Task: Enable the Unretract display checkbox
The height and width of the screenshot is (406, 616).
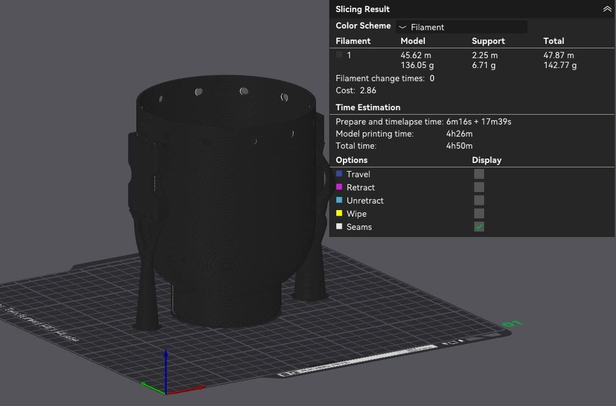Action: [479, 200]
